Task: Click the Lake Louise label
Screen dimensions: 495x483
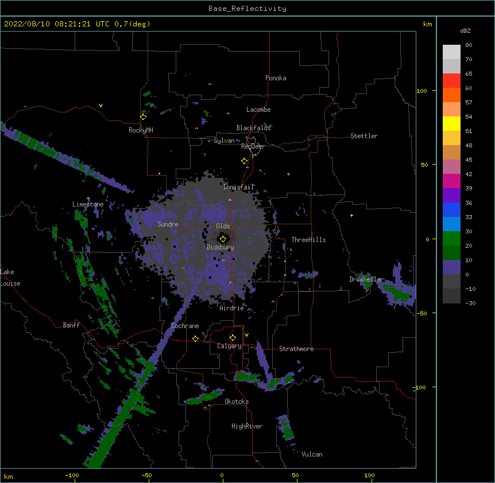Action: coord(10,278)
